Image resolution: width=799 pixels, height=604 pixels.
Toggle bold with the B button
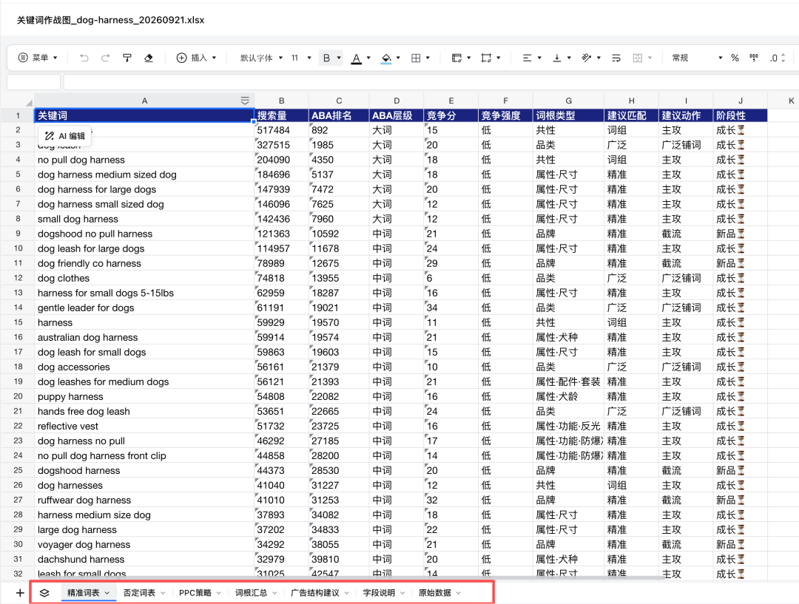pos(327,58)
